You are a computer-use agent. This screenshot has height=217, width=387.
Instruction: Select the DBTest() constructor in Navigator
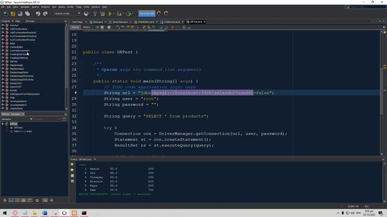click(18, 128)
